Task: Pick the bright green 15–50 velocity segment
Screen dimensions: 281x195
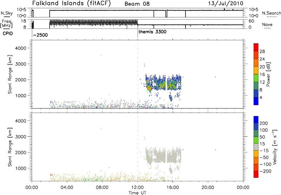Action: click(256, 140)
